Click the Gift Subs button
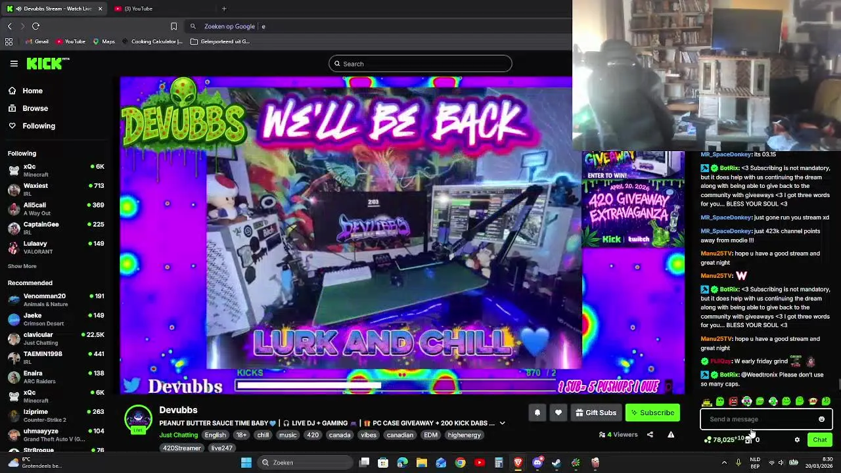 click(x=596, y=413)
